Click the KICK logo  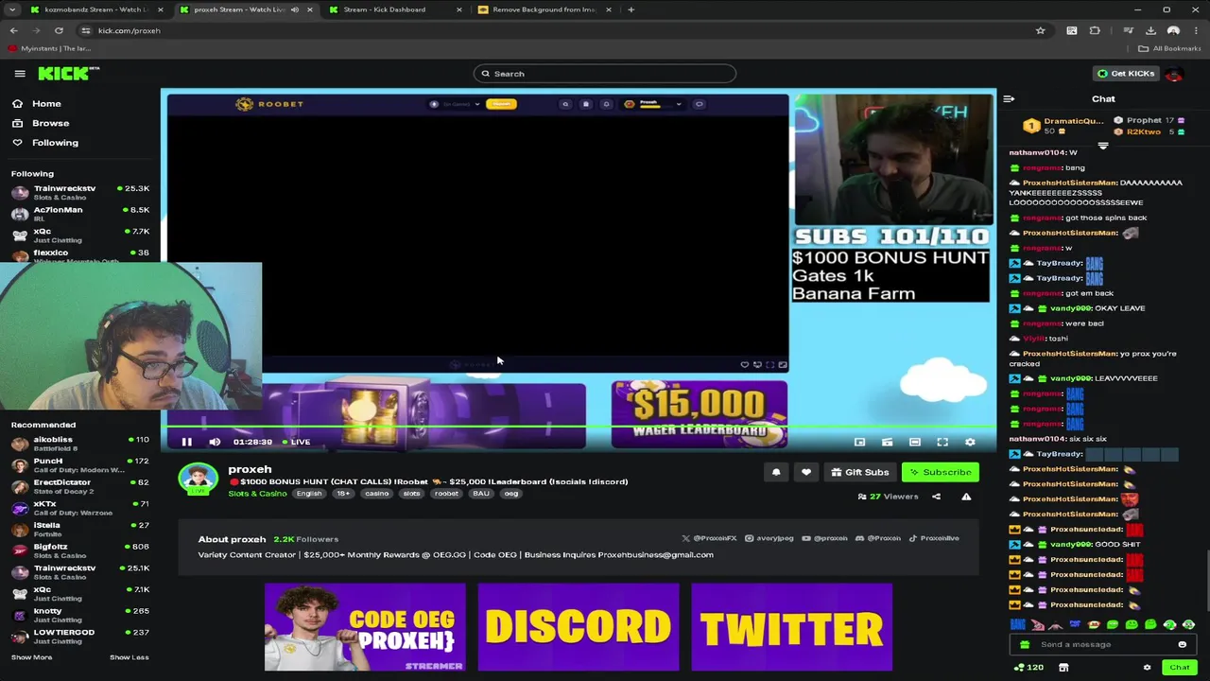click(68, 73)
